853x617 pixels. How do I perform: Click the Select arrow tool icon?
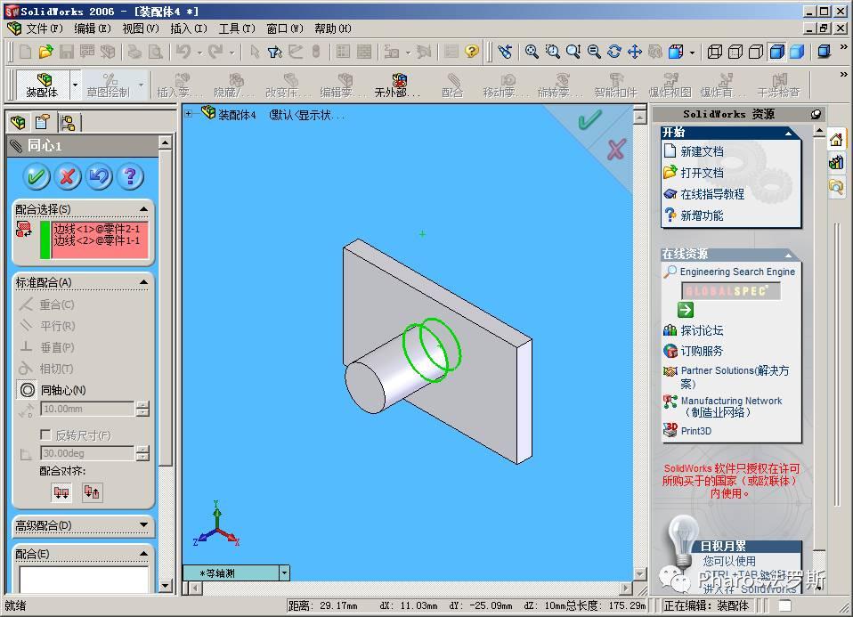pyautogui.click(x=255, y=52)
